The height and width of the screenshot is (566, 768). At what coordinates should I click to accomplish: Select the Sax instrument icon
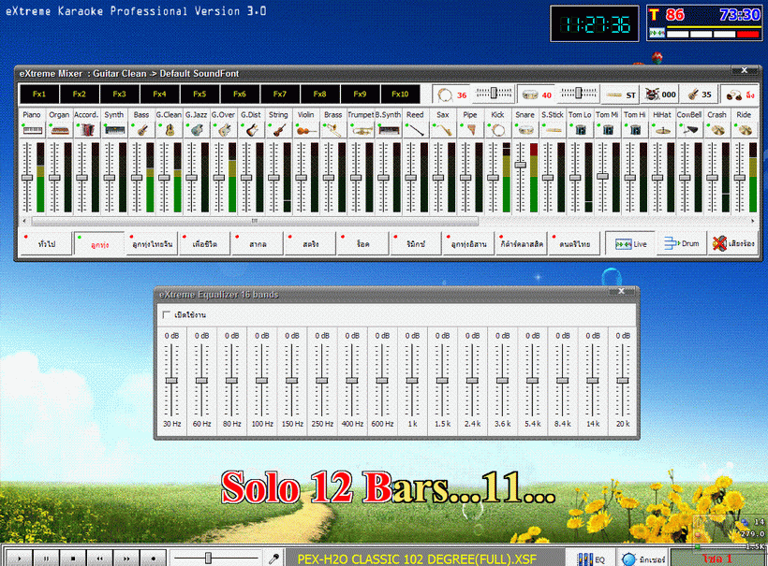(444, 130)
